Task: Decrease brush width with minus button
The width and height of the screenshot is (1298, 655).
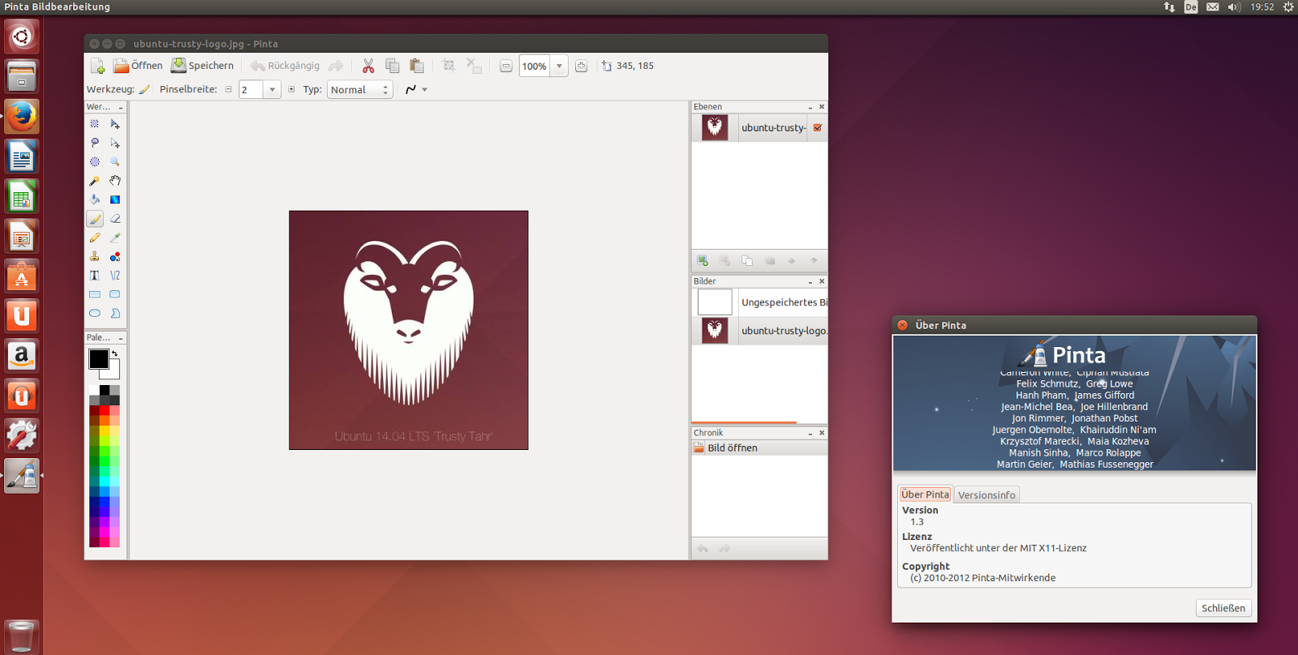Action: click(229, 89)
